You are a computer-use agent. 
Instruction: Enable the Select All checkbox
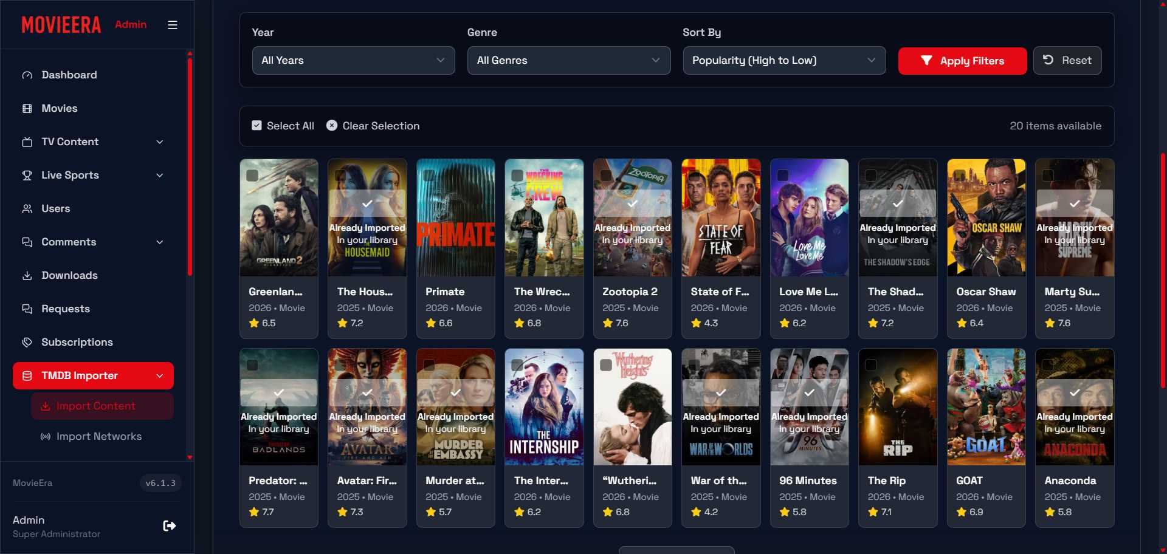257,125
